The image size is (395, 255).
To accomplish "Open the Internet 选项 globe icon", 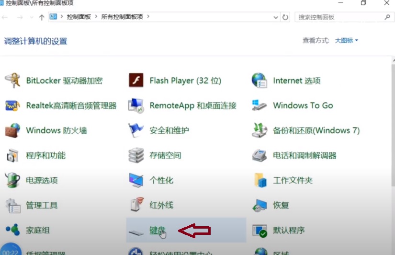I will click(260, 81).
